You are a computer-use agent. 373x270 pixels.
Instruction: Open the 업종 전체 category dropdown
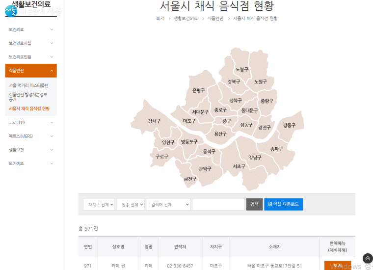[x=131, y=204]
